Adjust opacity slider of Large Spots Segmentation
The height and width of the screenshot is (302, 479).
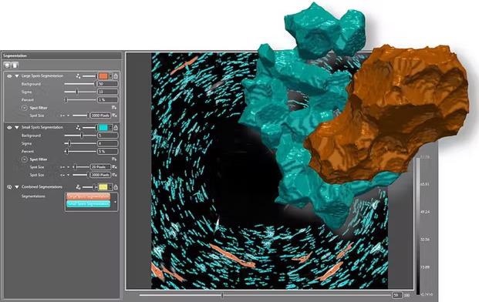pyautogui.click(x=89, y=76)
